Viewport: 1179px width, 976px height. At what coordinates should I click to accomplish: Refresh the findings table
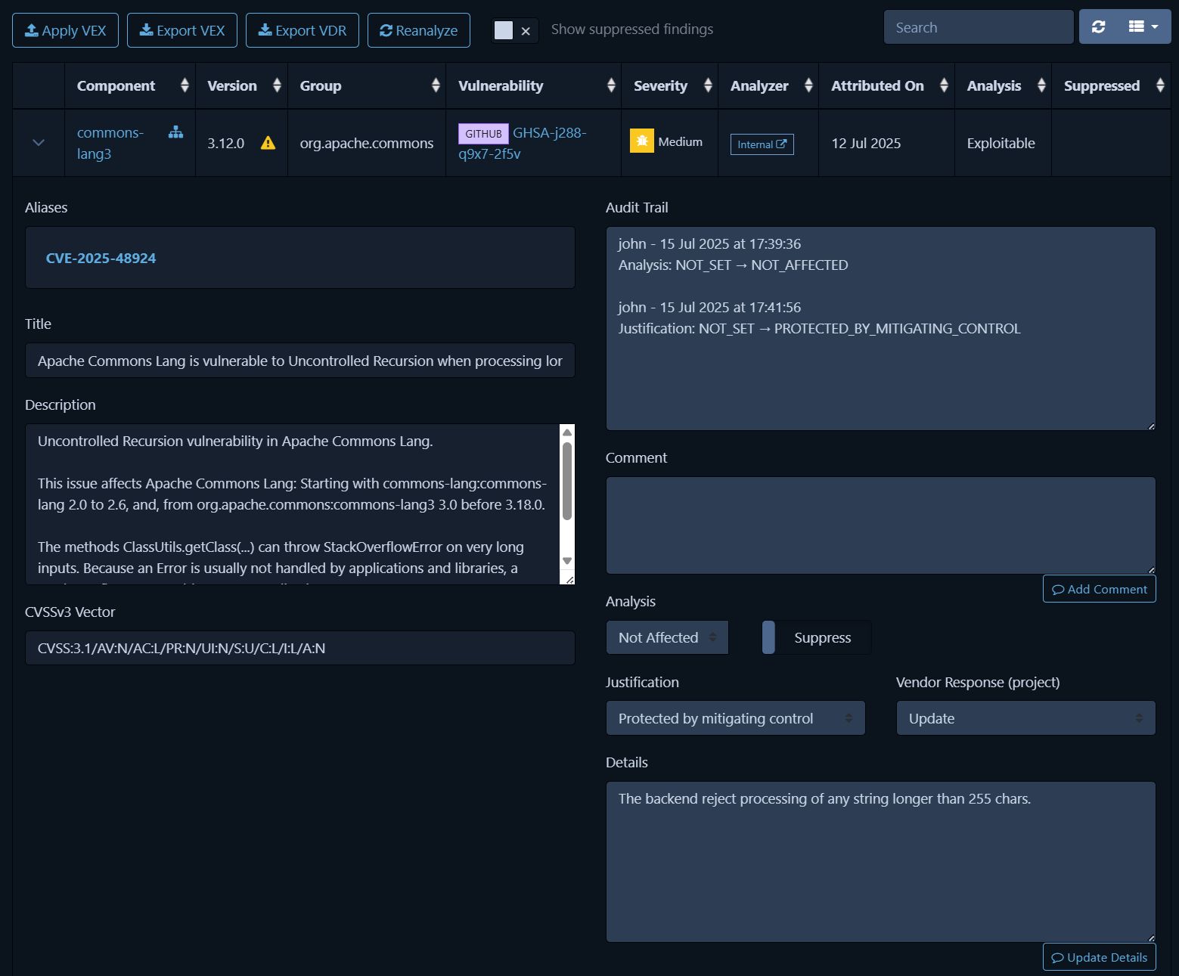click(1099, 26)
